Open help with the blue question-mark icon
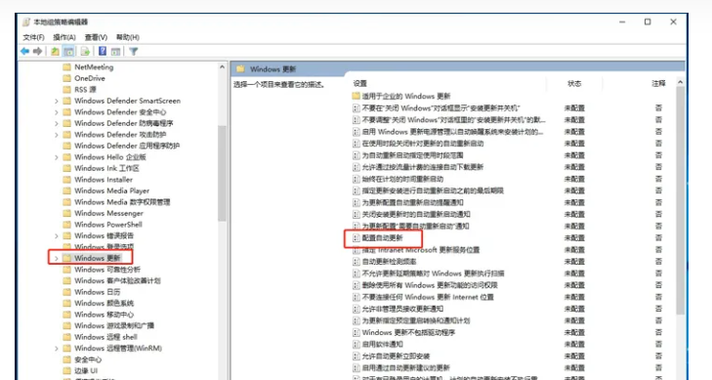Image resolution: width=712 pixels, height=380 pixels. pyautogui.click(x=103, y=52)
